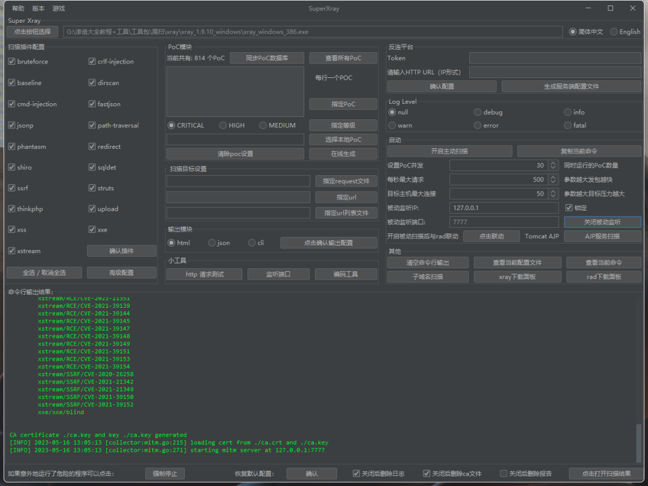The width and height of the screenshot is (648, 486).
Task: Click 指定url列表文件 button
Action: pos(346,213)
